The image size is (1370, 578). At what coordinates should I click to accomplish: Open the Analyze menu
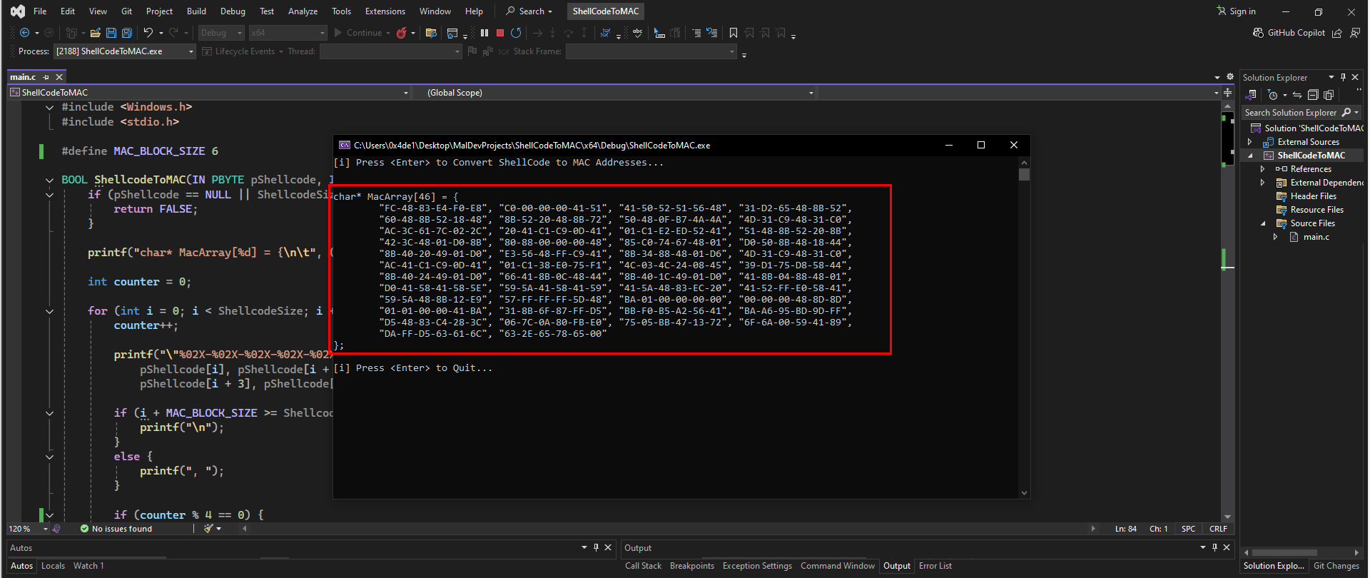[x=303, y=11]
